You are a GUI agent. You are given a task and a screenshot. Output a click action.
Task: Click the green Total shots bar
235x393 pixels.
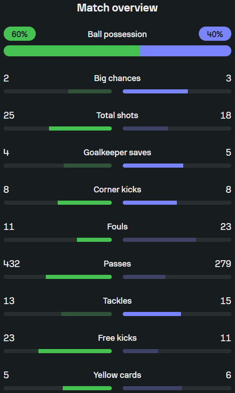(x=81, y=129)
